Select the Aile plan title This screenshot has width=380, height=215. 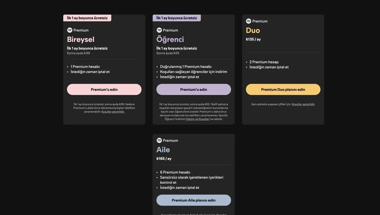click(x=163, y=149)
